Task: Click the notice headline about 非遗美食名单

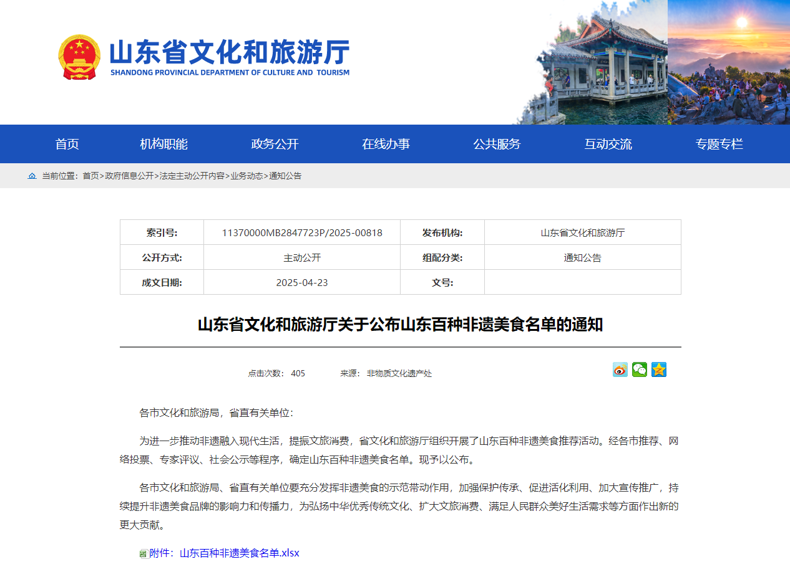Action: pyautogui.click(x=400, y=325)
